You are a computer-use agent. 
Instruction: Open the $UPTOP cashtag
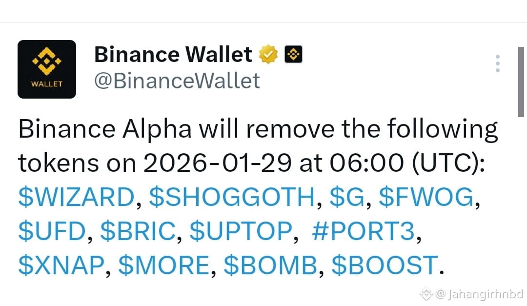coord(242,231)
